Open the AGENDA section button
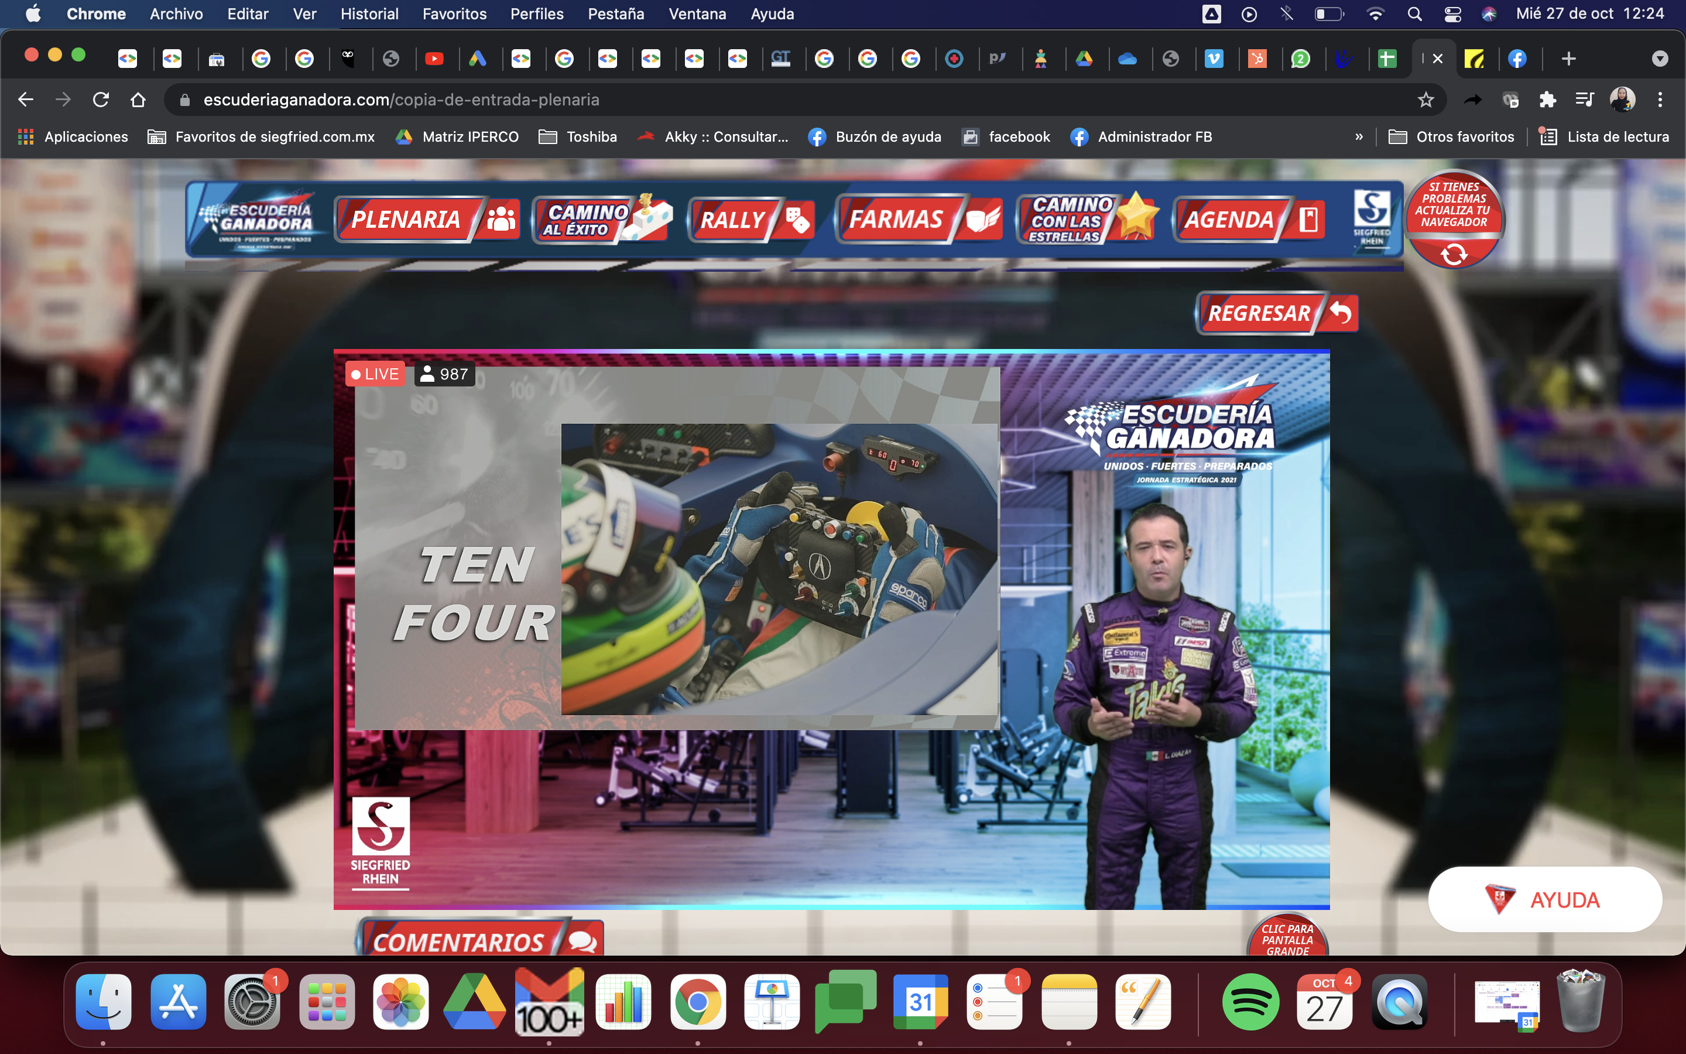 click(x=1249, y=220)
